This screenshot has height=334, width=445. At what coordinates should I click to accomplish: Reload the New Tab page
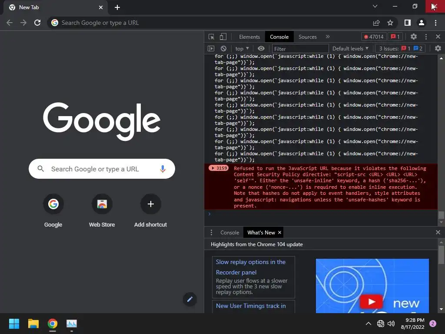click(x=37, y=23)
